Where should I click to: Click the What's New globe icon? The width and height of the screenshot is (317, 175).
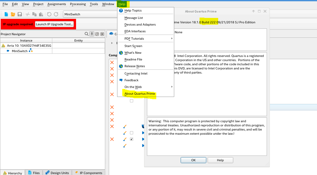[x=121, y=52]
